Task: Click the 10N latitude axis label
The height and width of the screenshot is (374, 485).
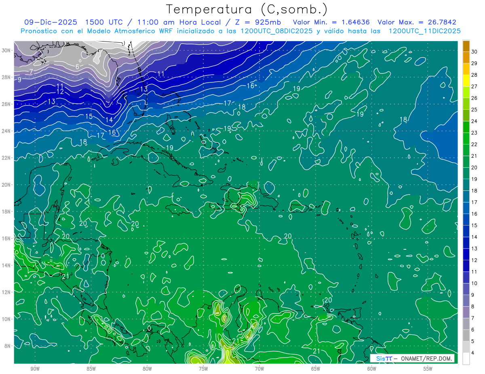Action: tap(7, 319)
